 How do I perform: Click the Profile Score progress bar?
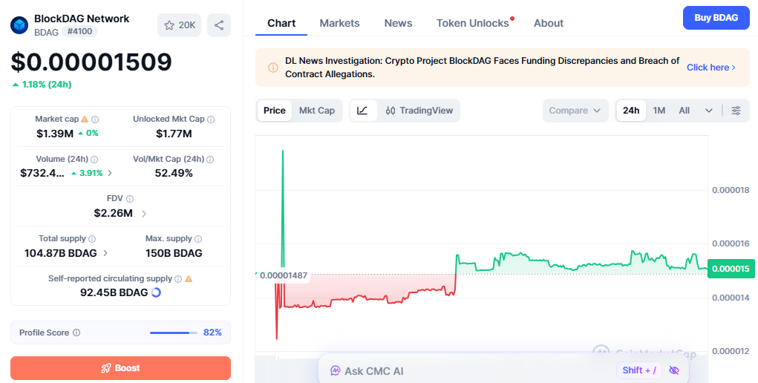(x=174, y=333)
